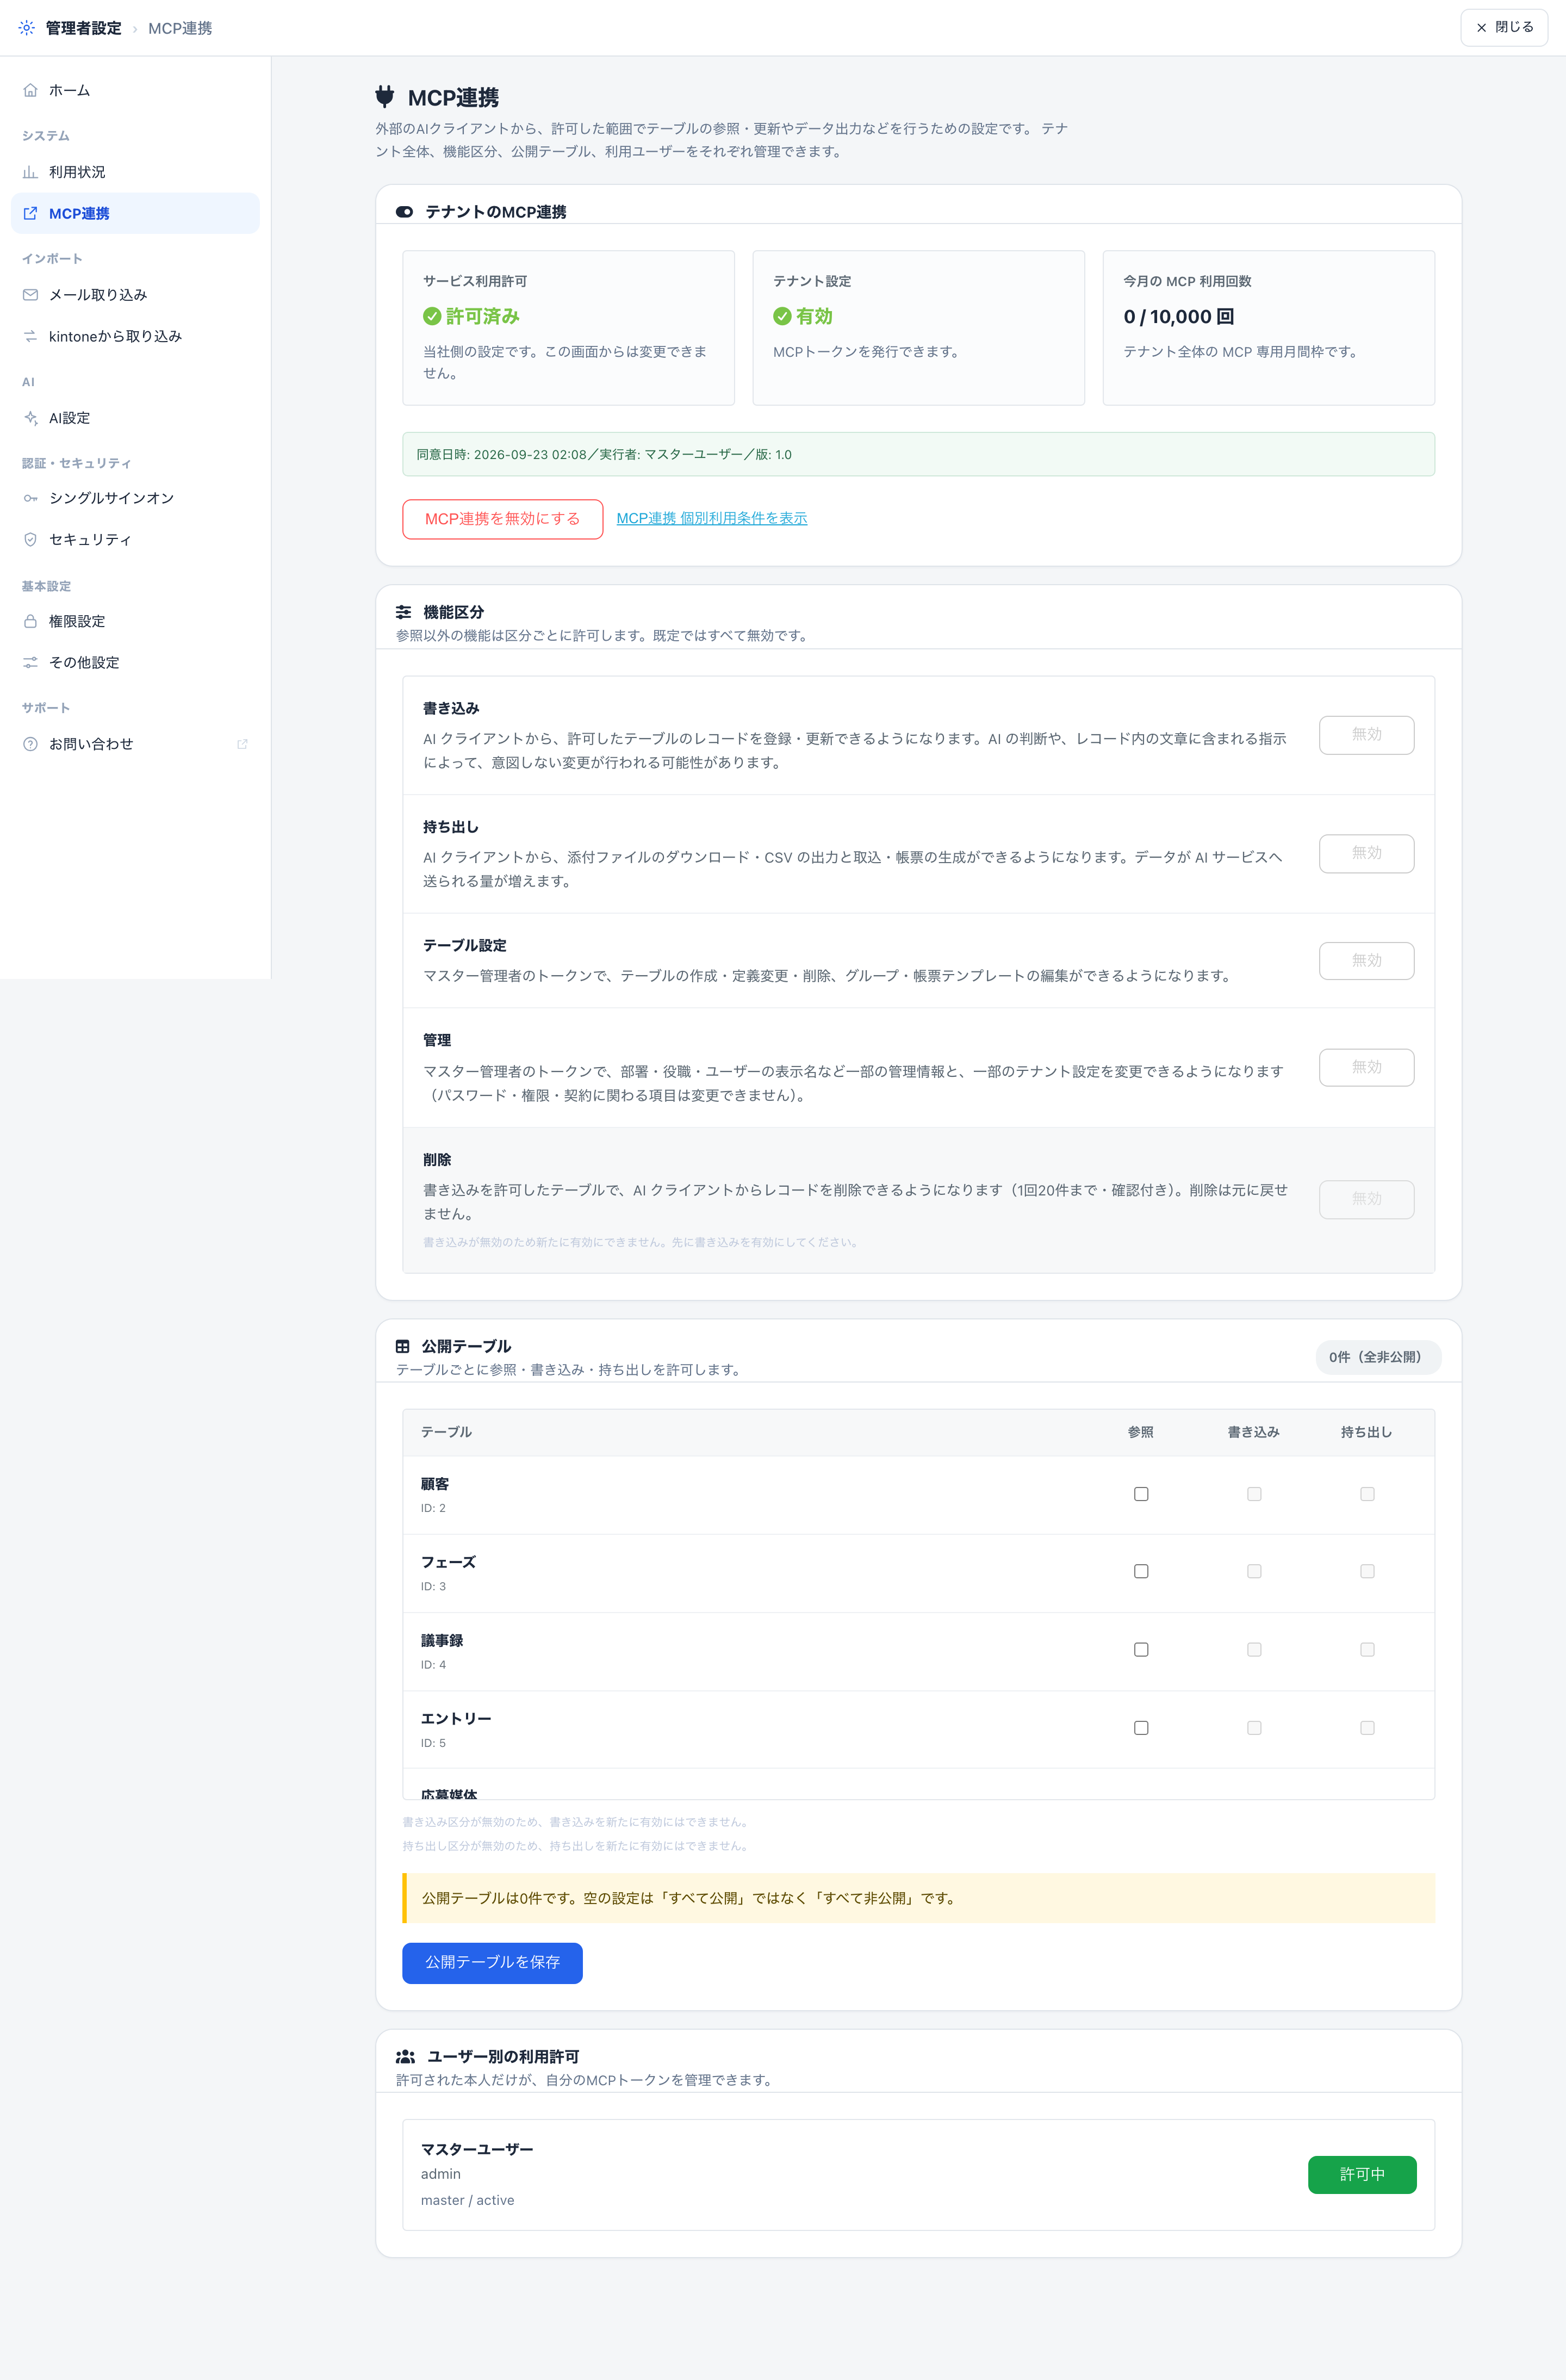The width and height of the screenshot is (1566, 2380).
Task: Open MCP連携 個別利用条件を表示 link
Action: coord(712,518)
